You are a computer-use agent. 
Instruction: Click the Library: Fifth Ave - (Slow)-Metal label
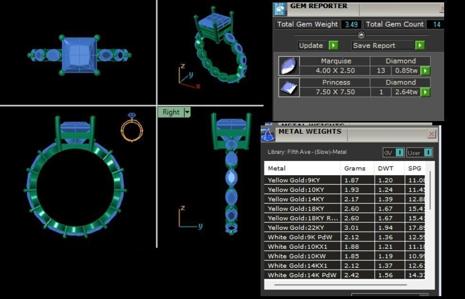[x=307, y=152]
